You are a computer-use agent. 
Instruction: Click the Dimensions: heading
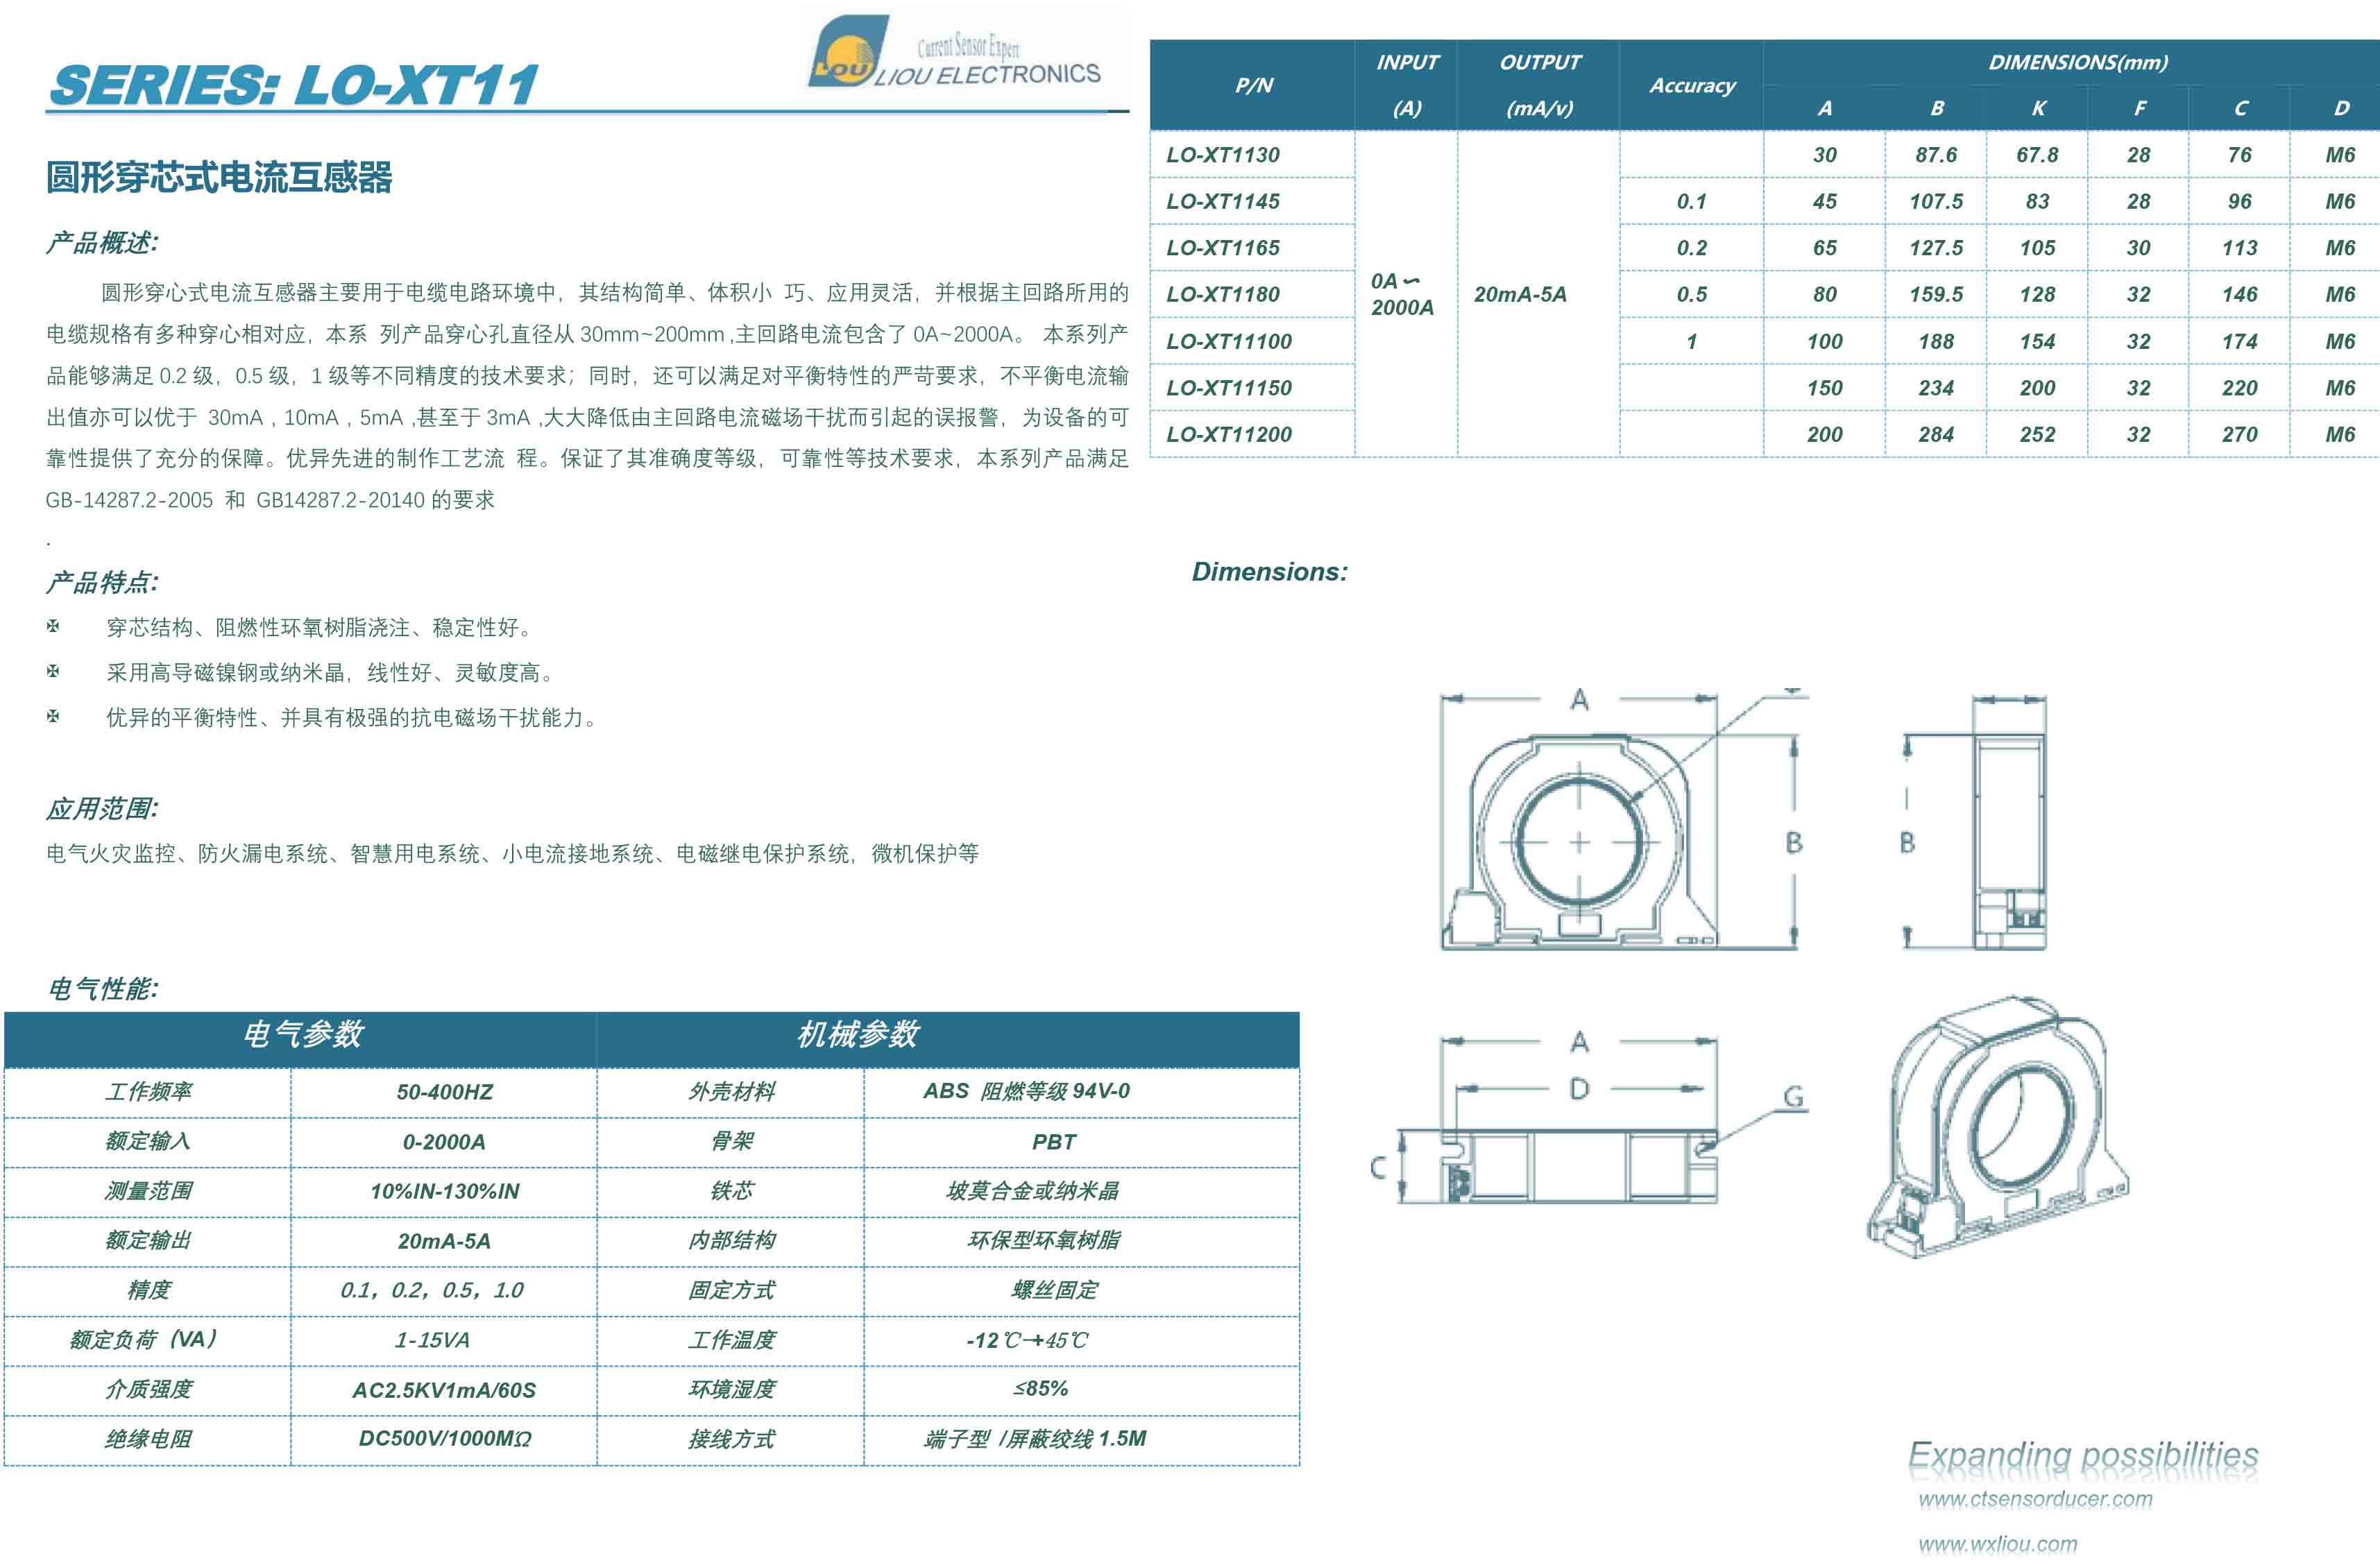[x=1269, y=572]
